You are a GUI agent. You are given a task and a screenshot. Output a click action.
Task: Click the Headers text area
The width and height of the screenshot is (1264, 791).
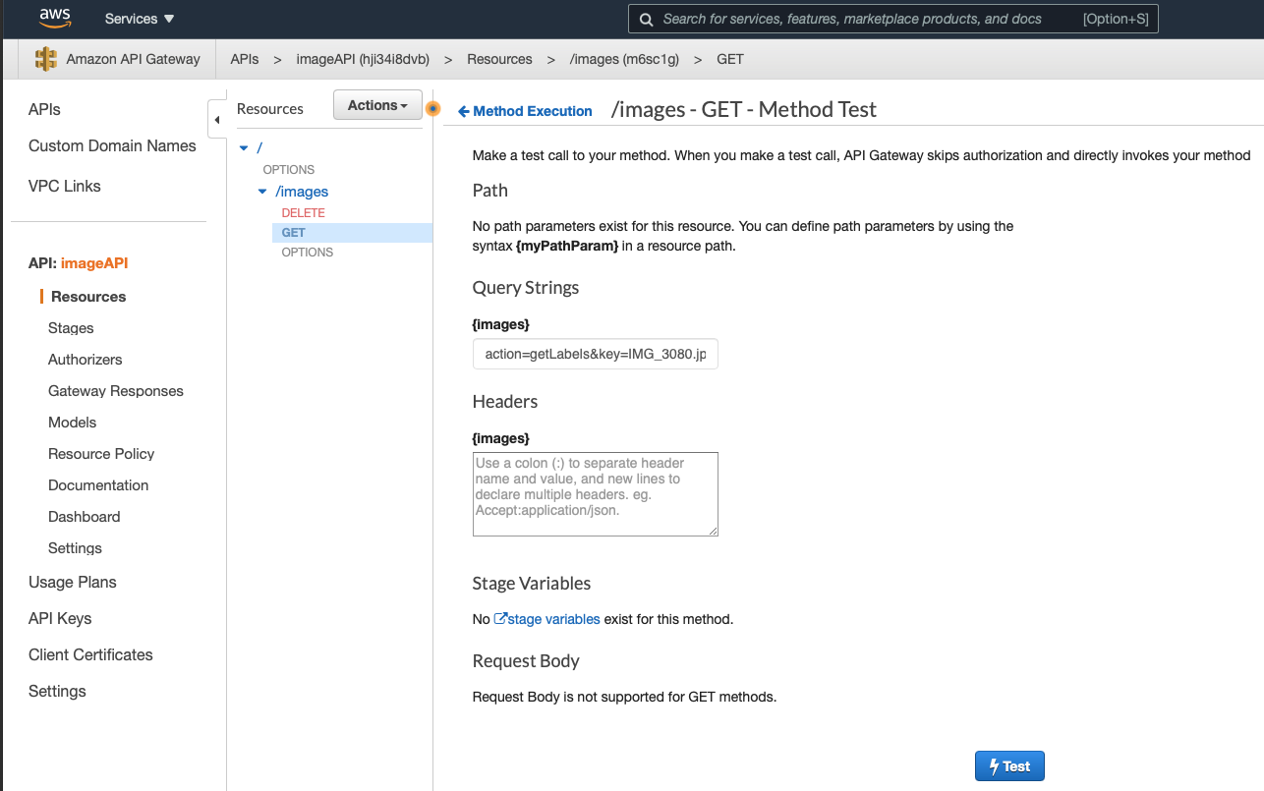point(596,494)
